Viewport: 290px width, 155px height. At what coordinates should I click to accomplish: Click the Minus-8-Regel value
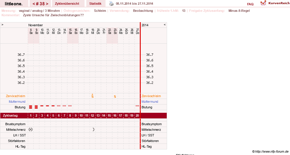point(239,11)
